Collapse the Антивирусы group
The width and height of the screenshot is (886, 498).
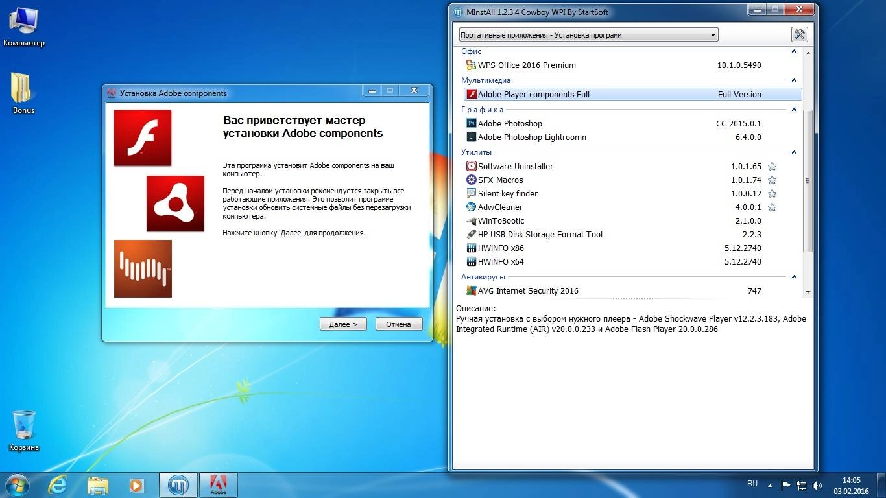(x=794, y=277)
